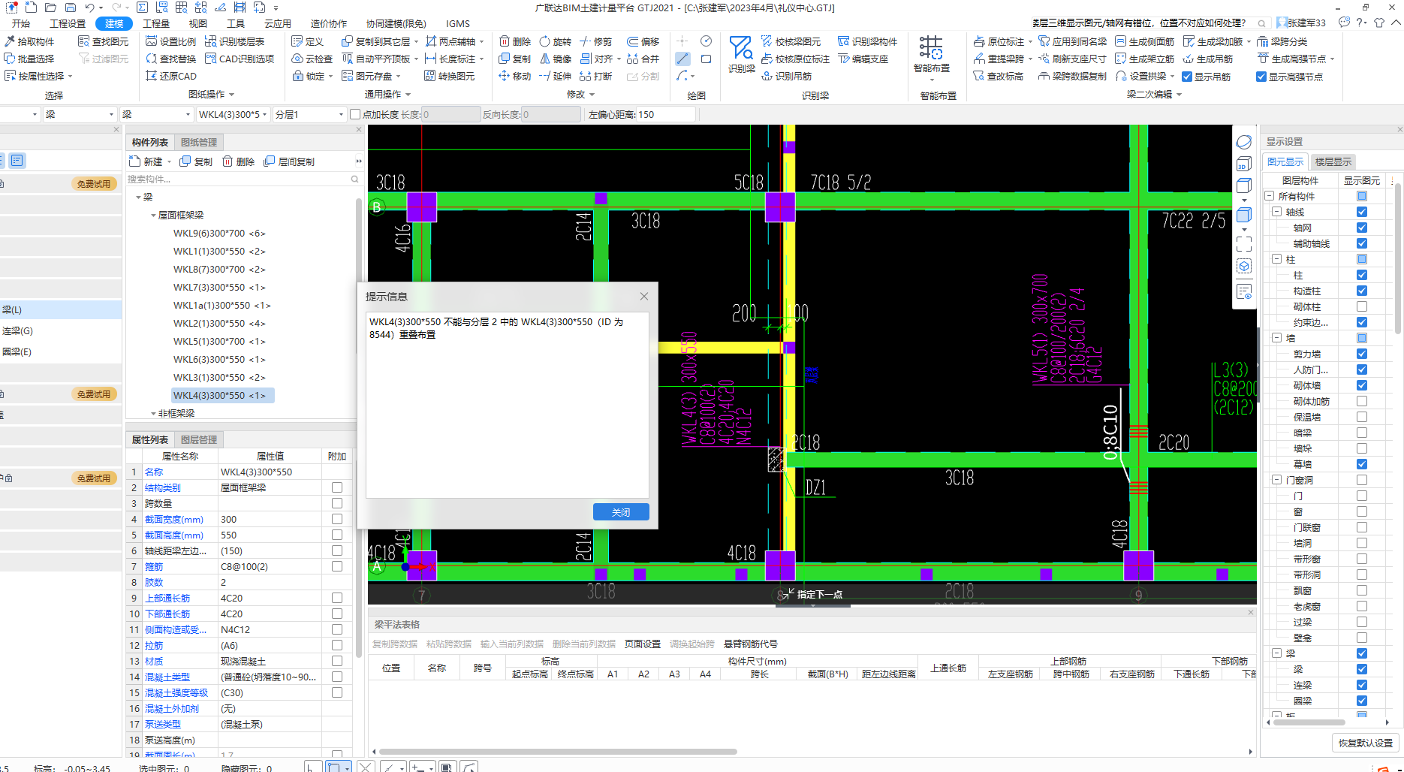Image resolution: width=1404 pixels, height=772 pixels.
Task: Collapse the 轴线 layer group
Action: point(1276,212)
